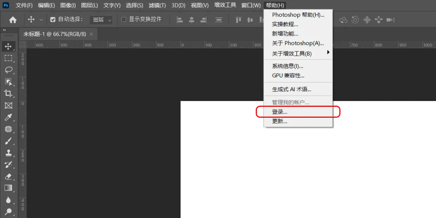Click the Photoshop Ps logo icon
Image resolution: width=436 pixels, height=218 pixels.
coord(5,5)
